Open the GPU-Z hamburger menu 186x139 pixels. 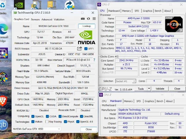94,19
